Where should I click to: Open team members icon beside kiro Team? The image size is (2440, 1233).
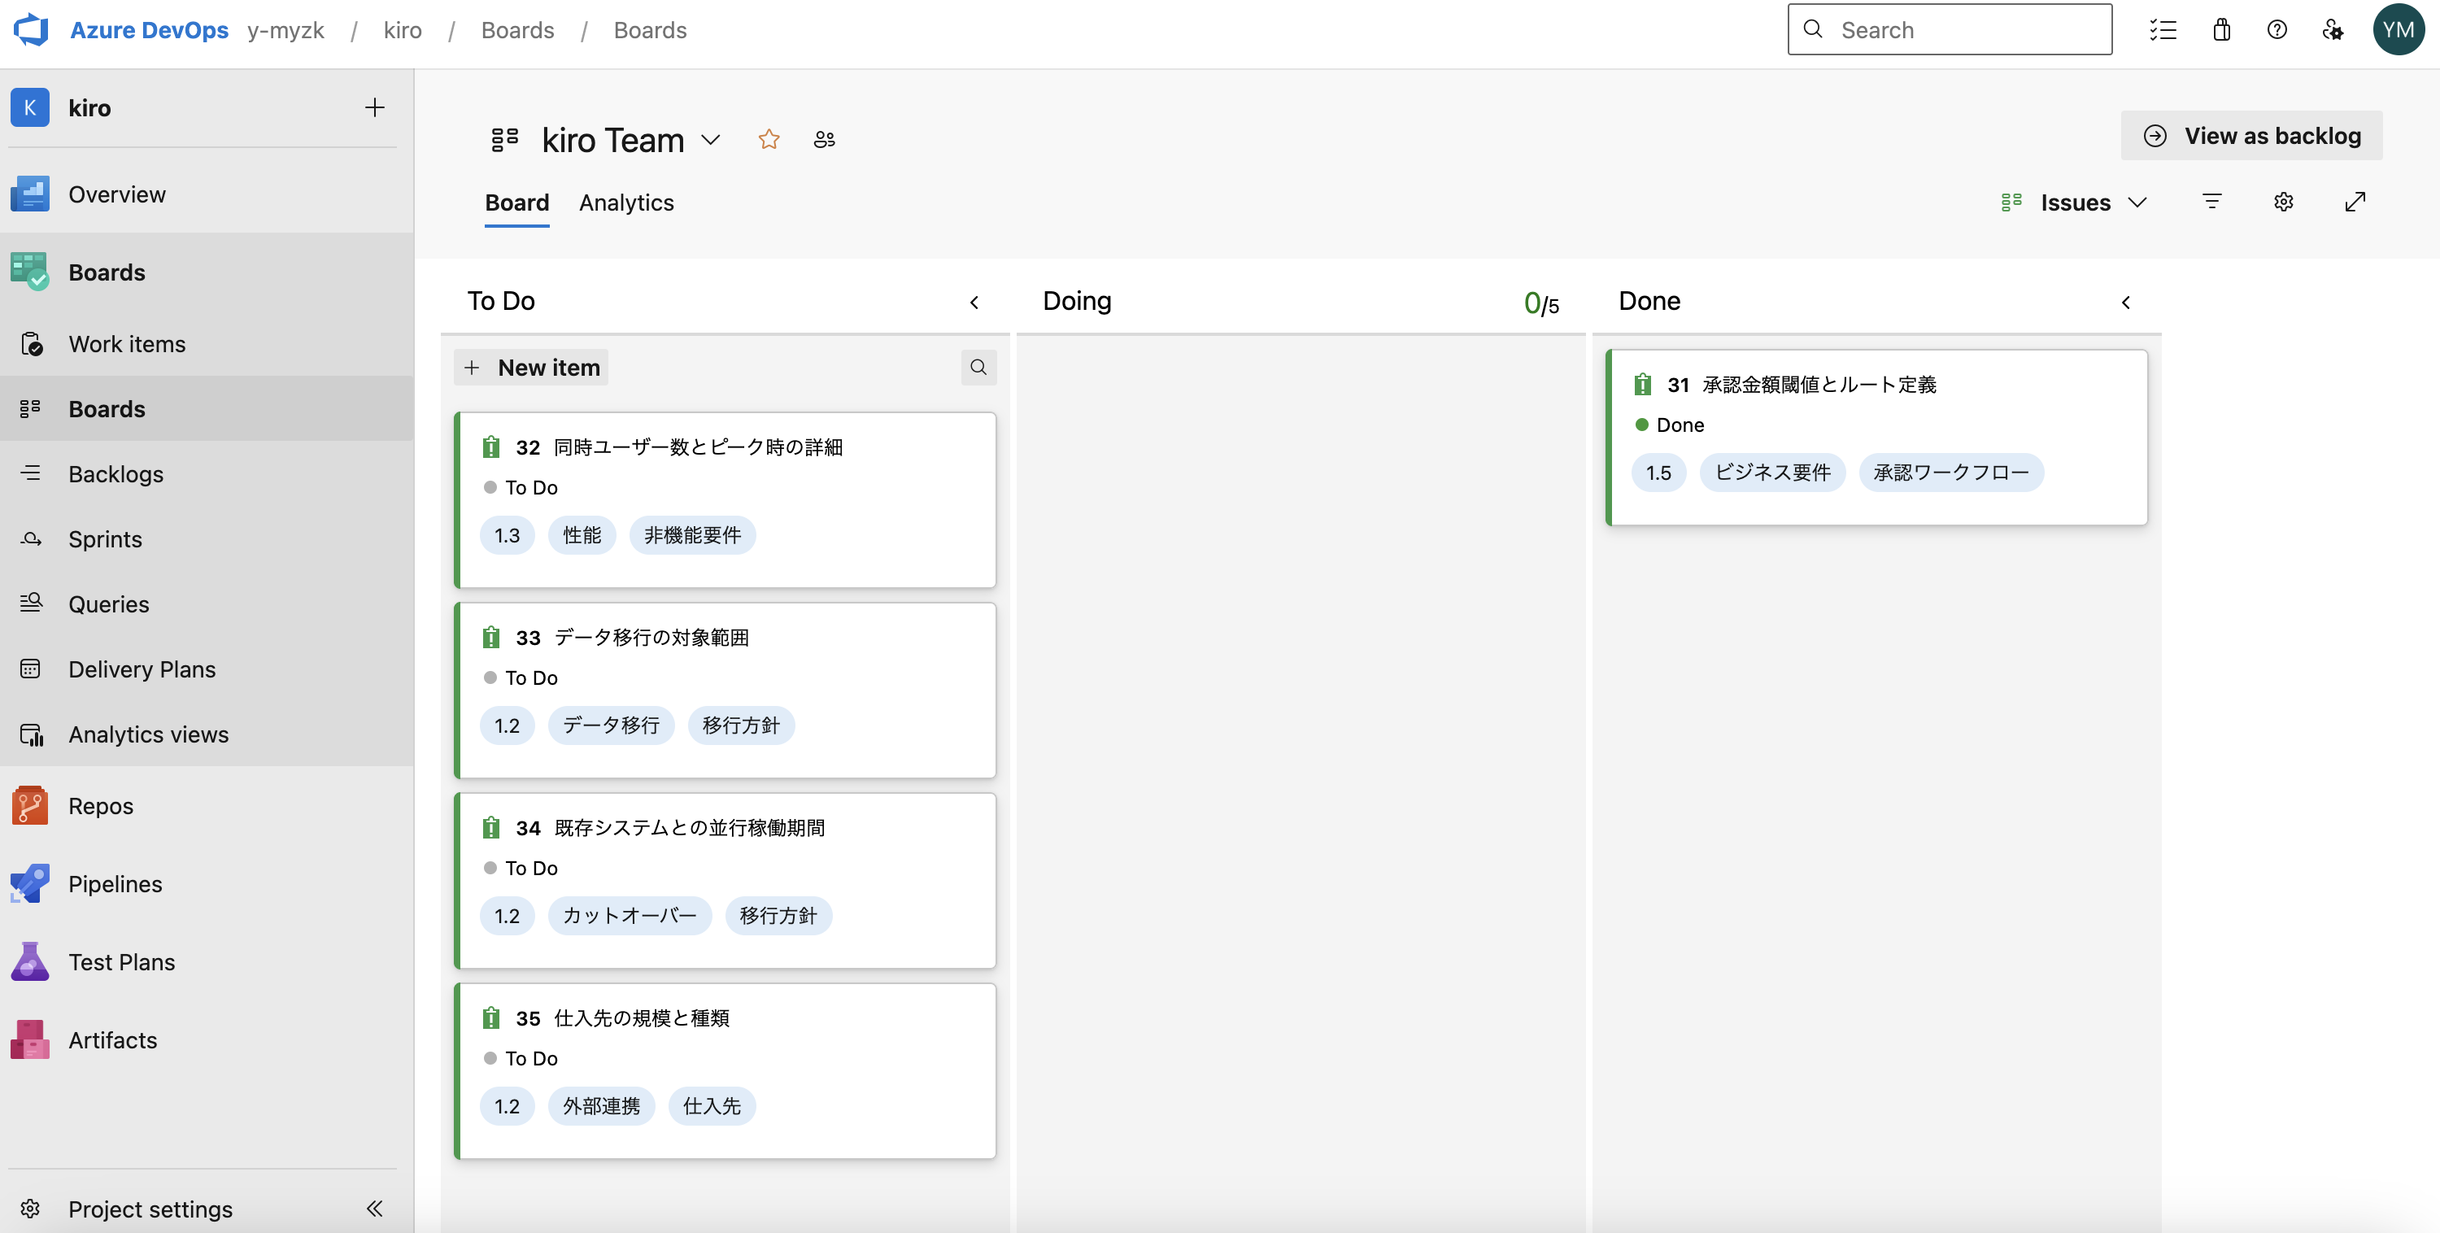pos(824,140)
